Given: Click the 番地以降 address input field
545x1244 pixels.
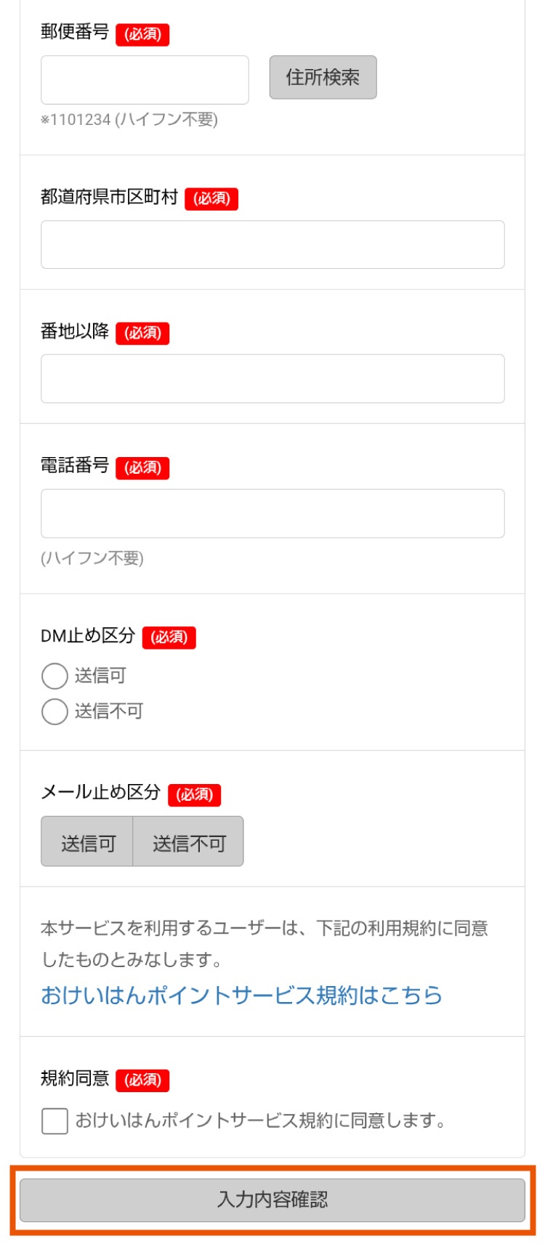Looking at the screenshot, I should (x=272, y=377).
